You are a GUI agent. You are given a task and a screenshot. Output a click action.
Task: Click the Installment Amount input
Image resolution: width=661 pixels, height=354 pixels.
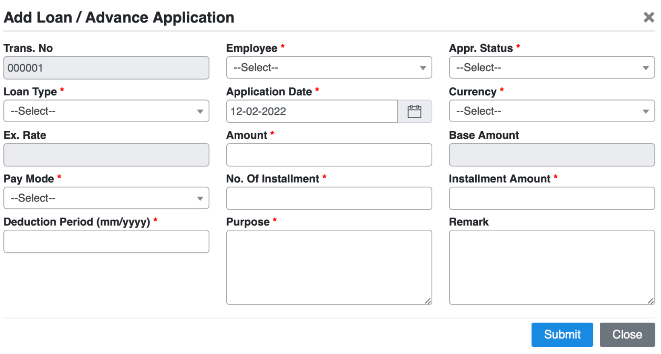[x=552, y=198]
